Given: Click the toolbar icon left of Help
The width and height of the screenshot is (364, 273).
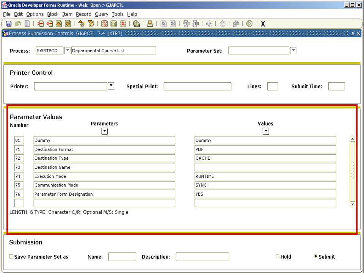Looking at the screenshot, I should [236, 24].
